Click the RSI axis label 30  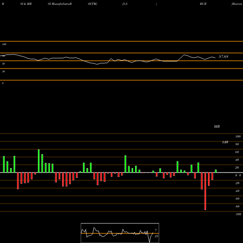(3, 71)
